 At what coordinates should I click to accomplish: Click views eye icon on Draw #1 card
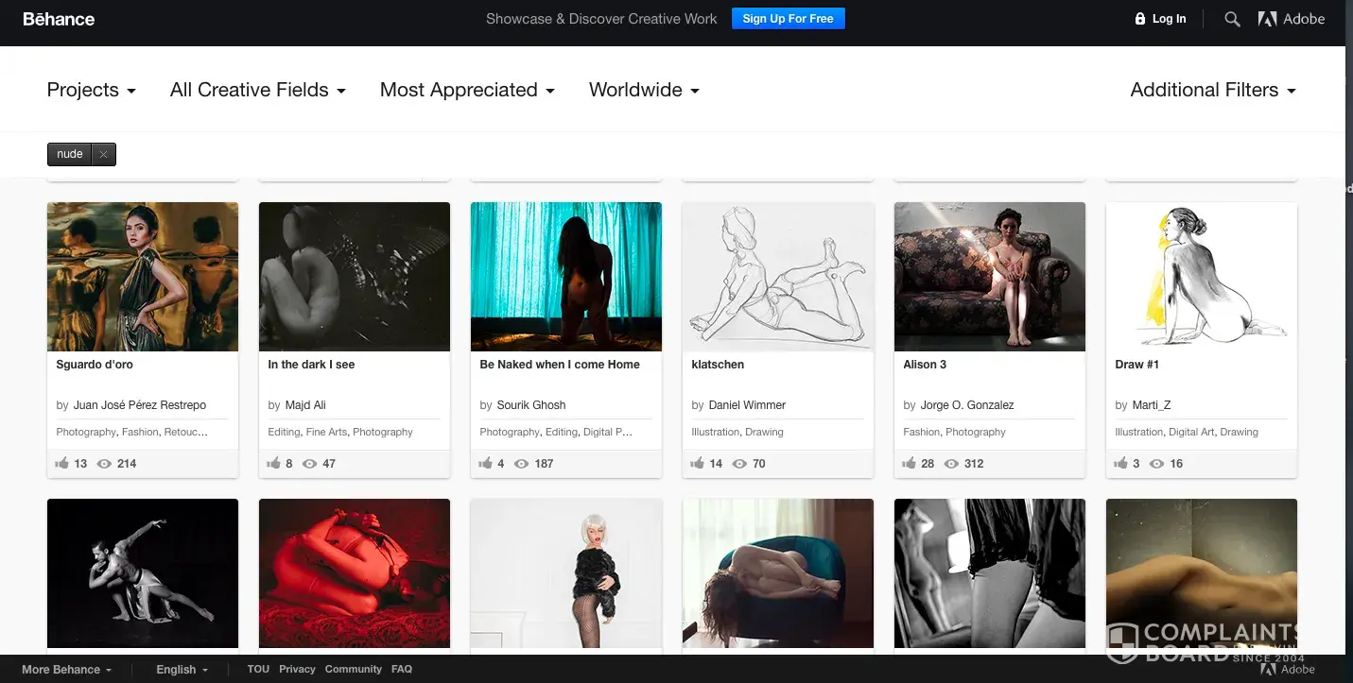(x=1156, y=464)
